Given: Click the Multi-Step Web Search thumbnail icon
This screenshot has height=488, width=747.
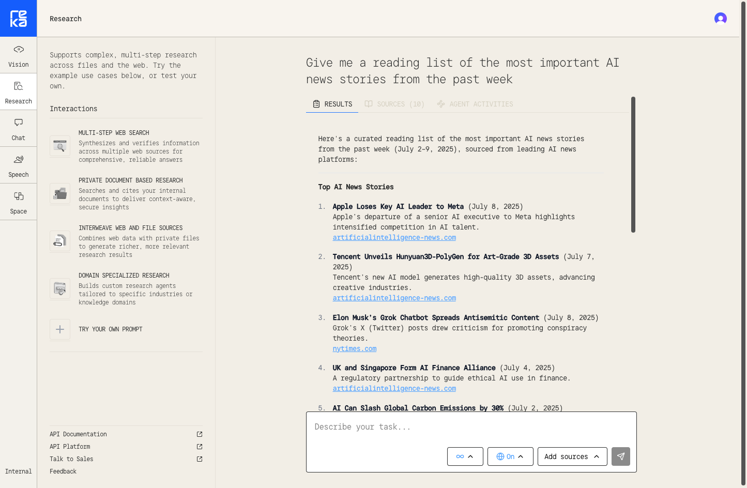Looking at the screenshot, I should click(60, 146).
